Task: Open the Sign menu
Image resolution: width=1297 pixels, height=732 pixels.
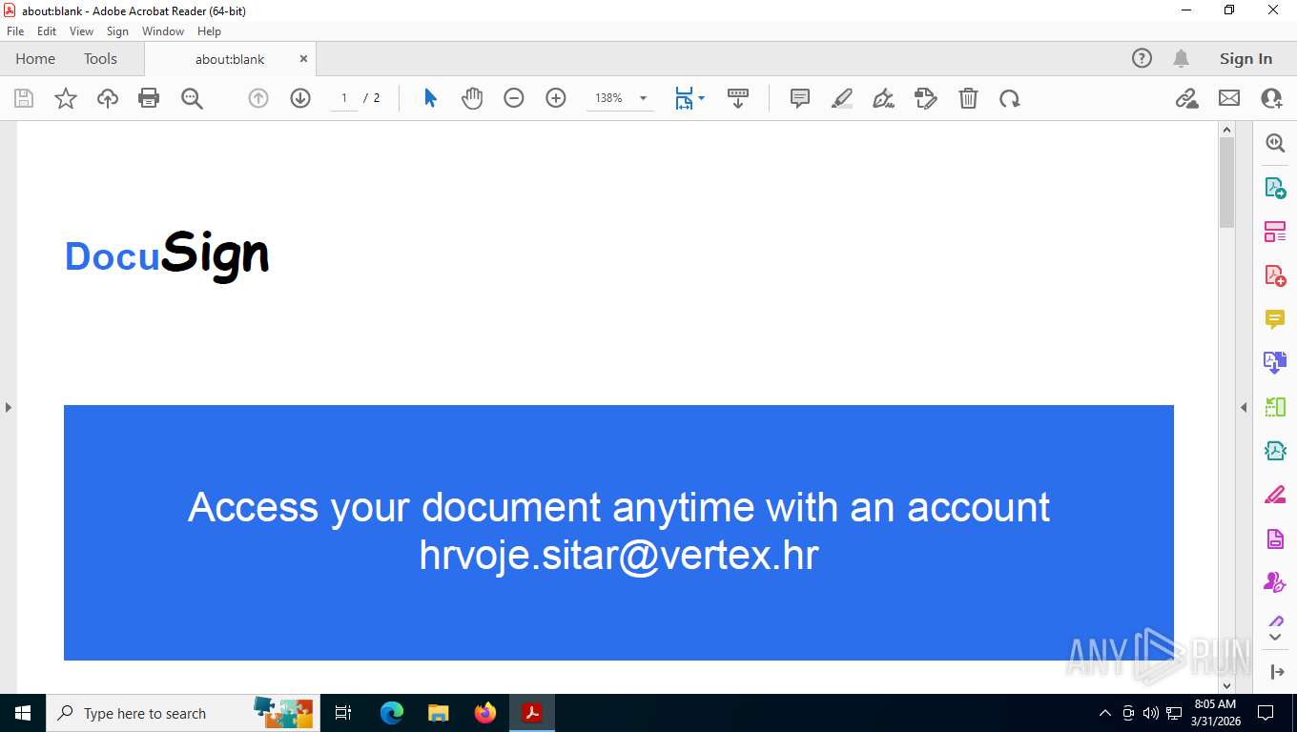Action: [117, 31]
